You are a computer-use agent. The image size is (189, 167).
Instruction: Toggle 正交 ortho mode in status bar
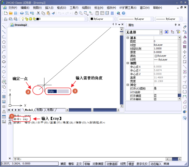79,164
